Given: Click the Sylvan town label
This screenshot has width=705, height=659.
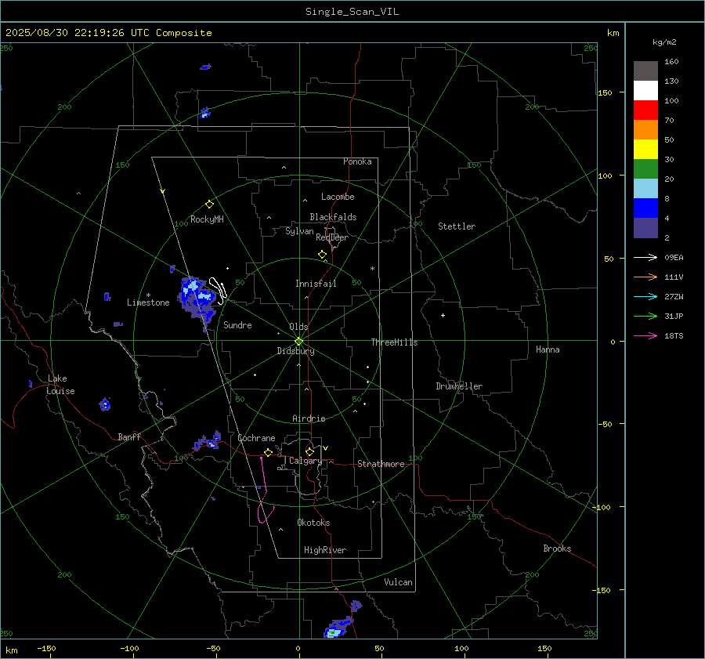Looking at the screenshot, I should [299, 231].
